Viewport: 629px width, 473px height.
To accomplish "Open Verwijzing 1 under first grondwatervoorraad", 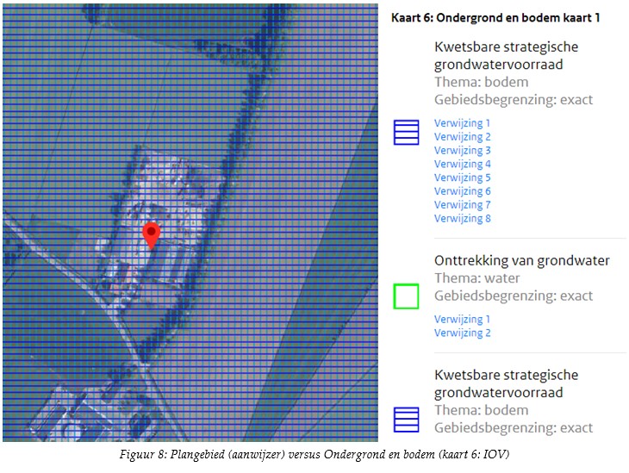I will click(462, 123).
